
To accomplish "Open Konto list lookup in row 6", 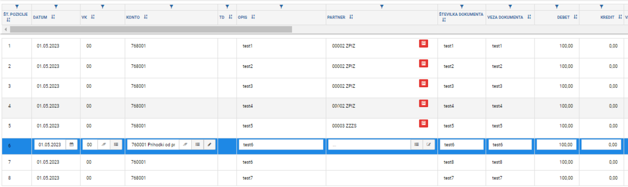I will click(x=197, y=145).
